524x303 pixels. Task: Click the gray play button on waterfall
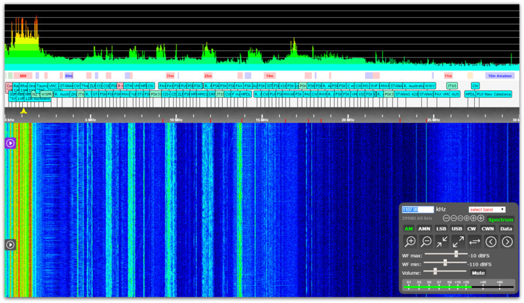tap(10, 244)
